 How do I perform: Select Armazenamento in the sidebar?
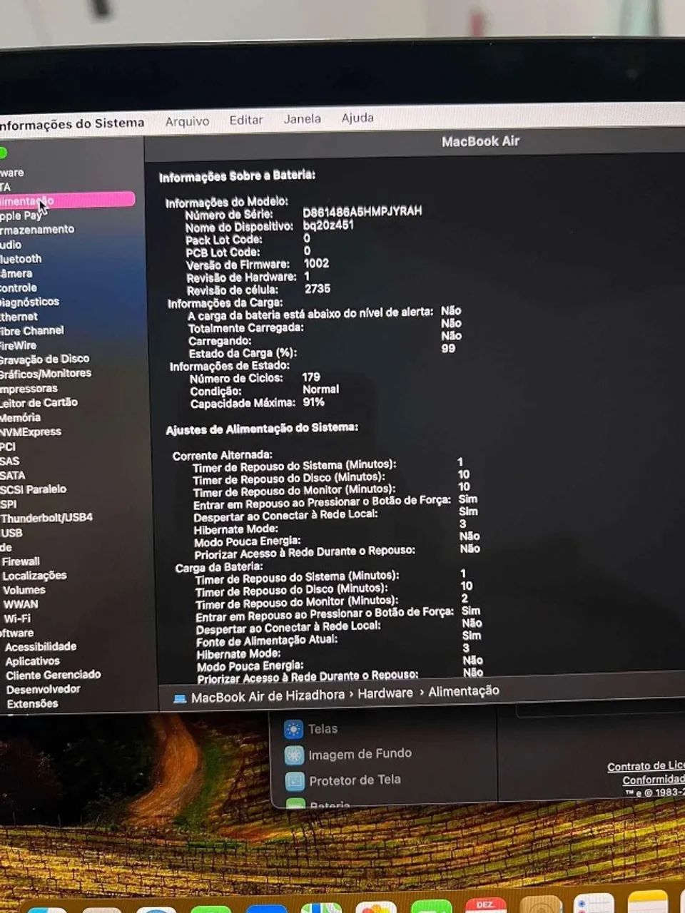37,230
